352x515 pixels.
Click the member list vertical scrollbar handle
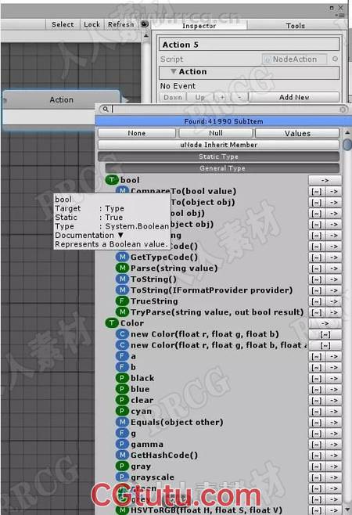347,144
